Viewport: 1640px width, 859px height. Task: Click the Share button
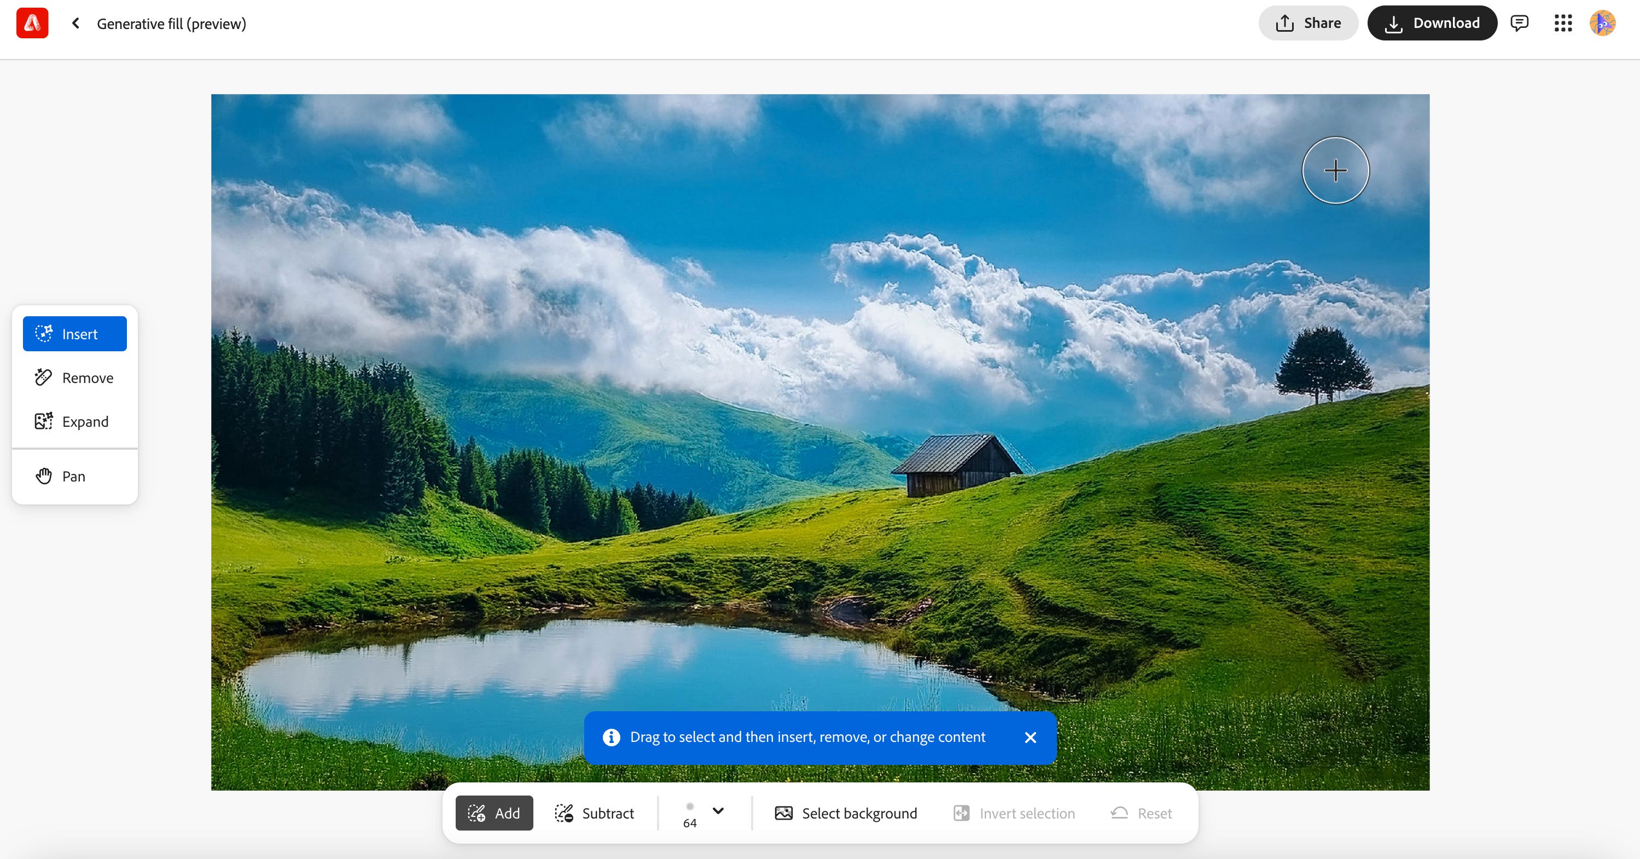[1307, 24]
